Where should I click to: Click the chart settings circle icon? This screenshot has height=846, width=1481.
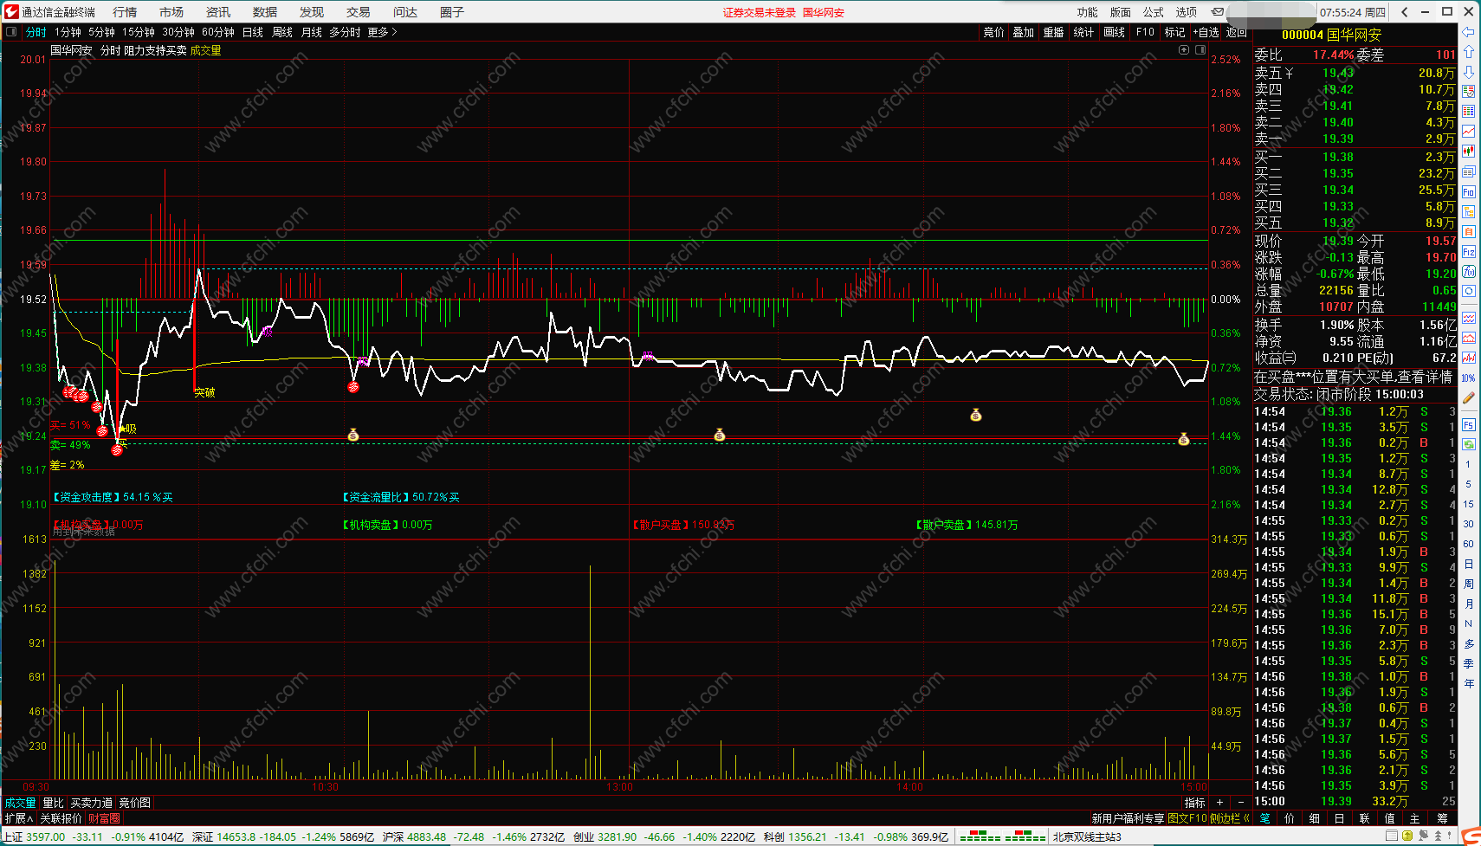pyautogui.click(x=1184, y=50)
